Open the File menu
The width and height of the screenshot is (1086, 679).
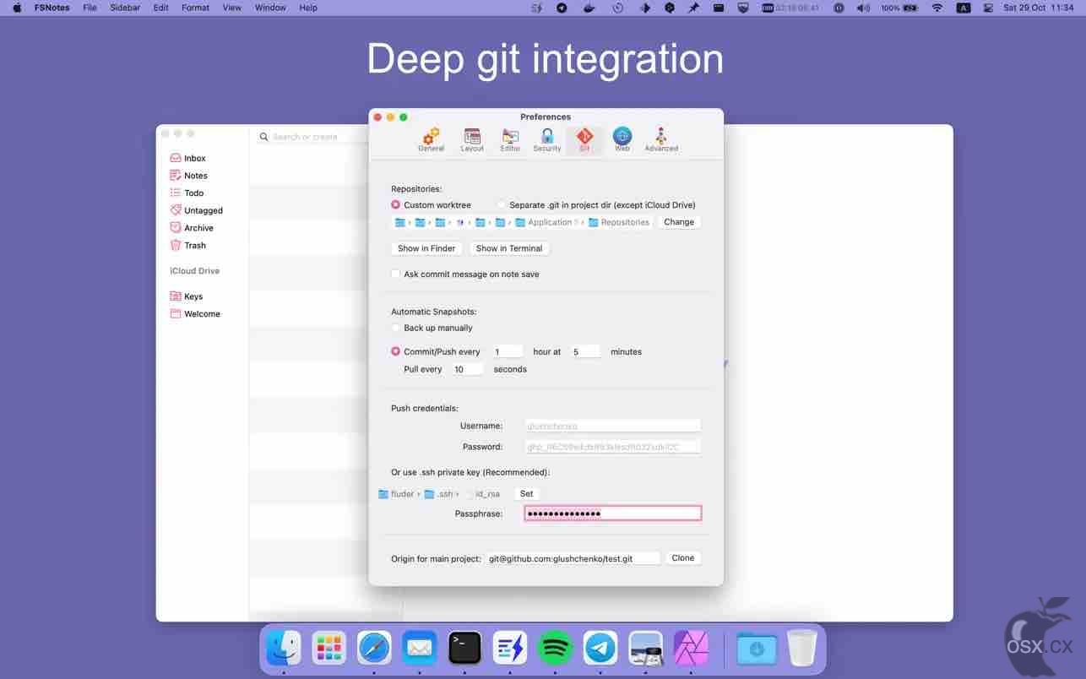point(90,8)
